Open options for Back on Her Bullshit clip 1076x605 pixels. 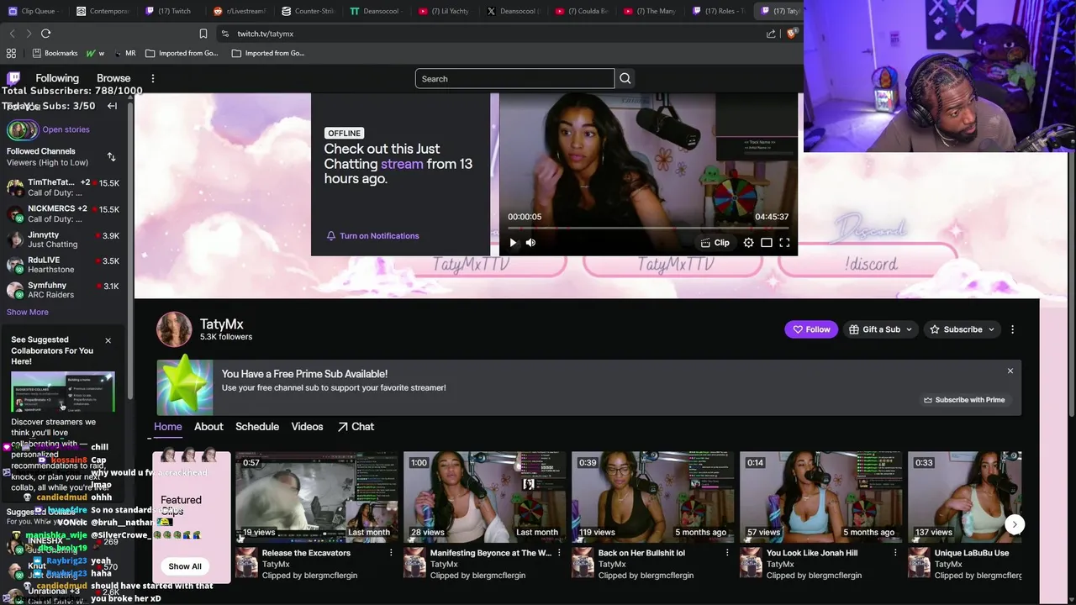727,553
